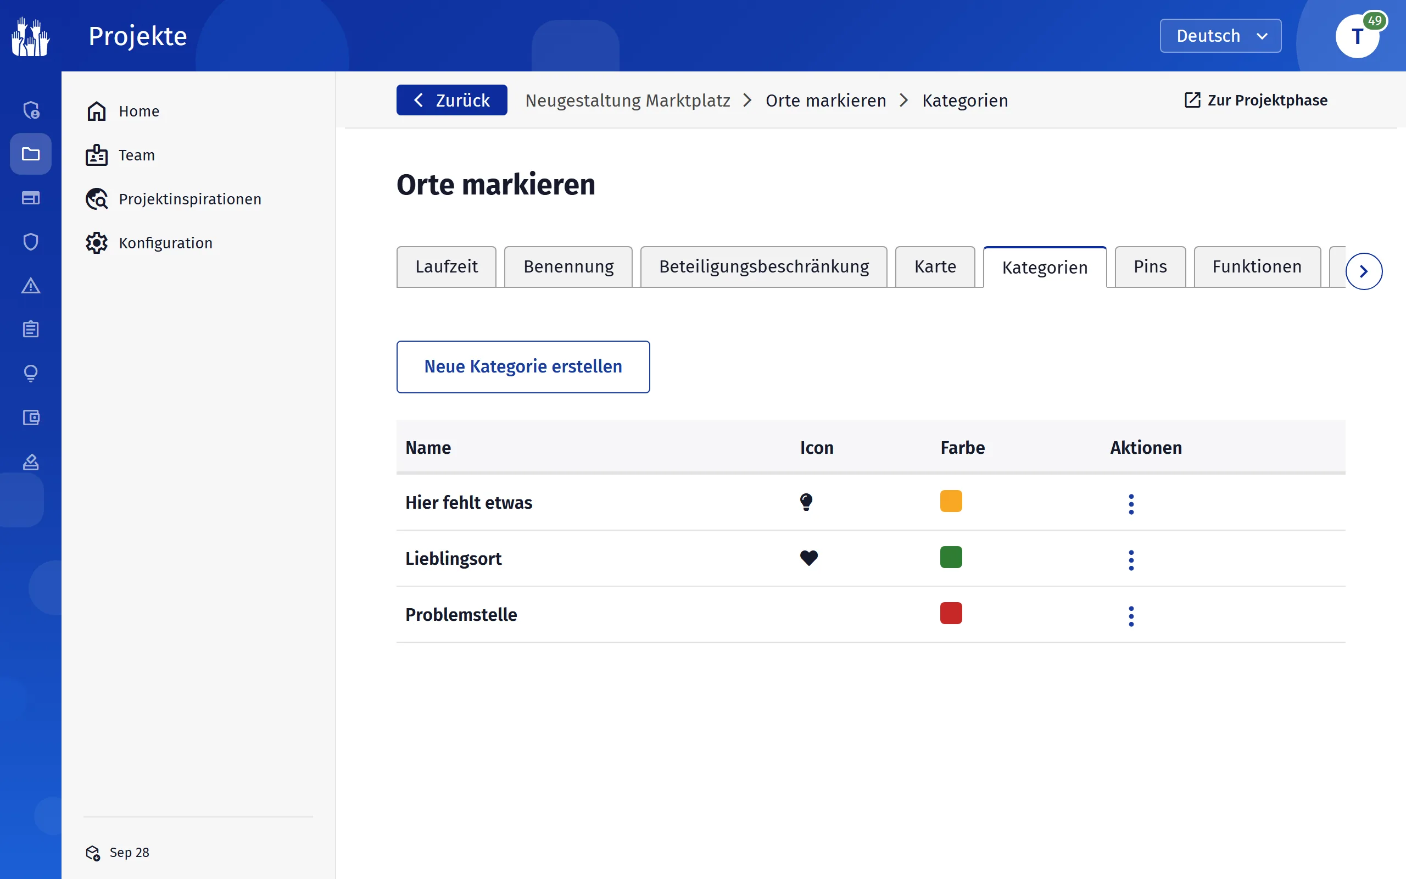Click the external link icon near Zur Projektphase

[1192, 100]
